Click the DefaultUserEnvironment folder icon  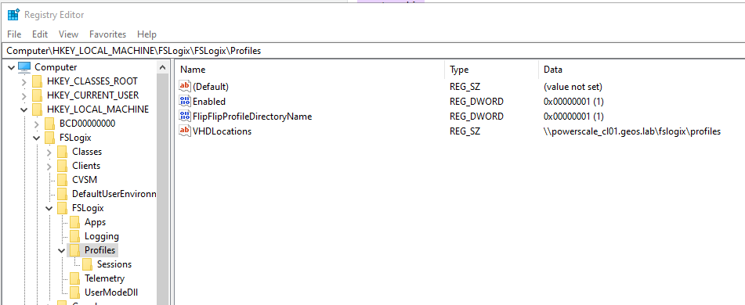(x=62, y=194)
